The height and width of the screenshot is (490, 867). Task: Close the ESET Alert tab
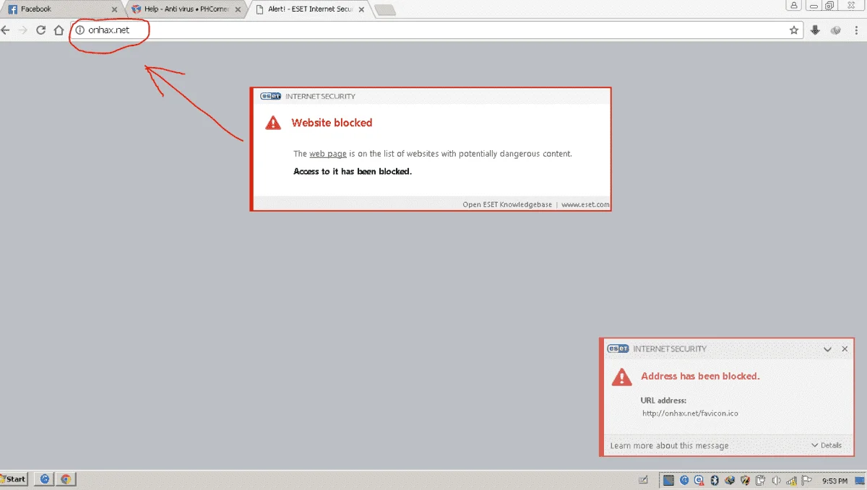pyautogui.click(x=361, y=10)
